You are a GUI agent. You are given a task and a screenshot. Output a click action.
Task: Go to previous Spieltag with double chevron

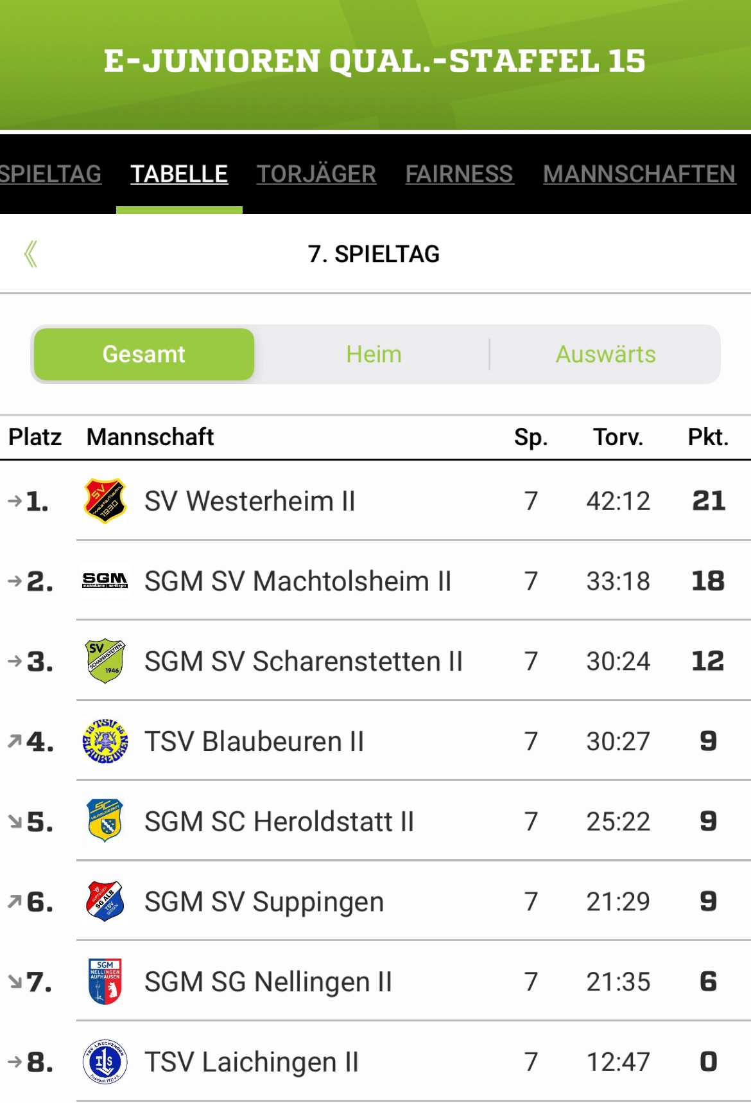30,254
